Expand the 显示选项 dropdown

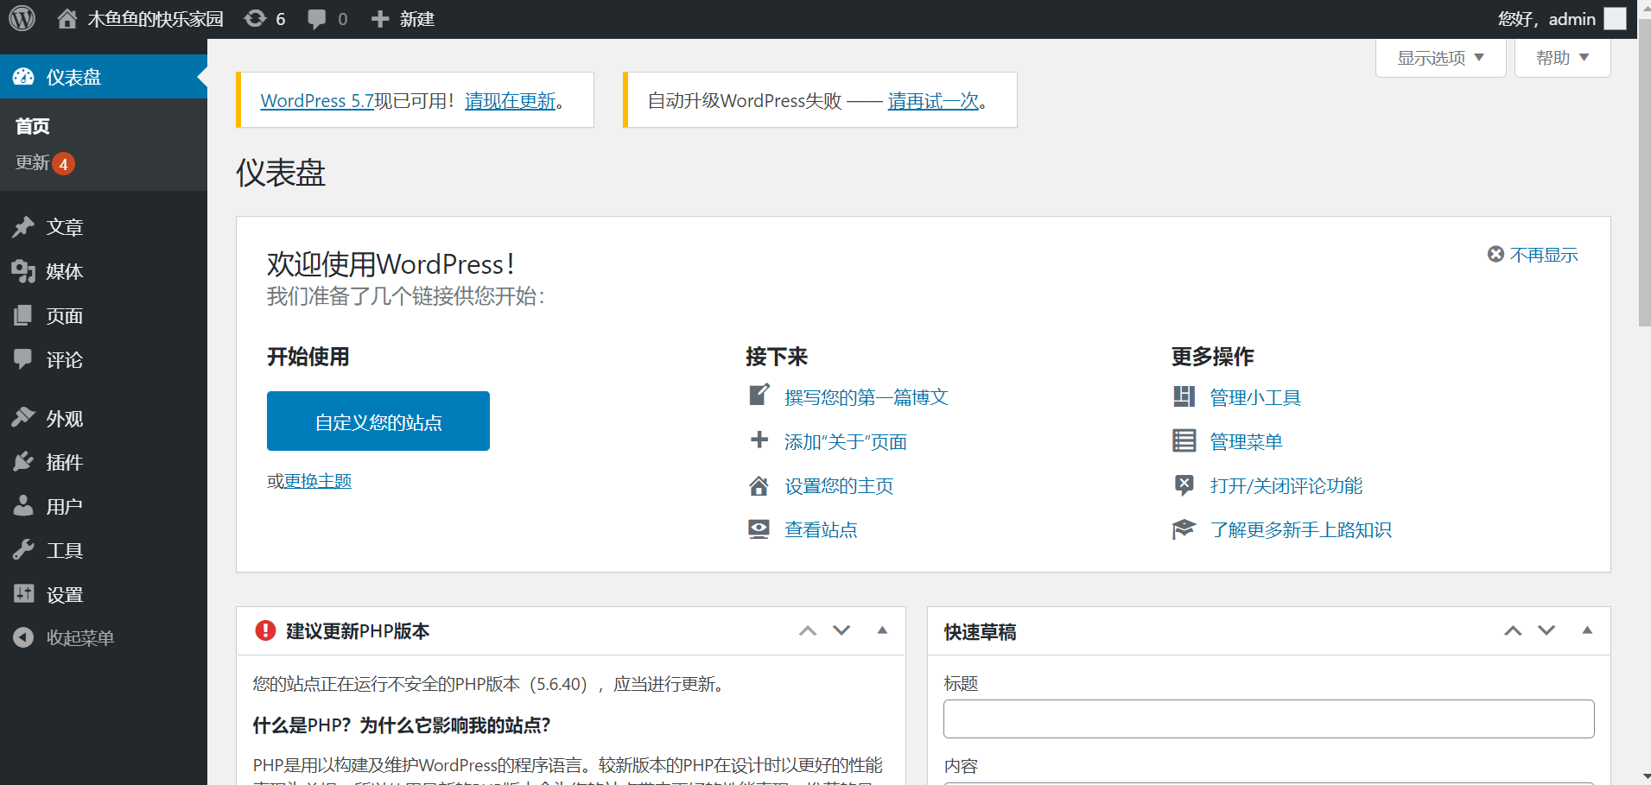(1440, 58)
